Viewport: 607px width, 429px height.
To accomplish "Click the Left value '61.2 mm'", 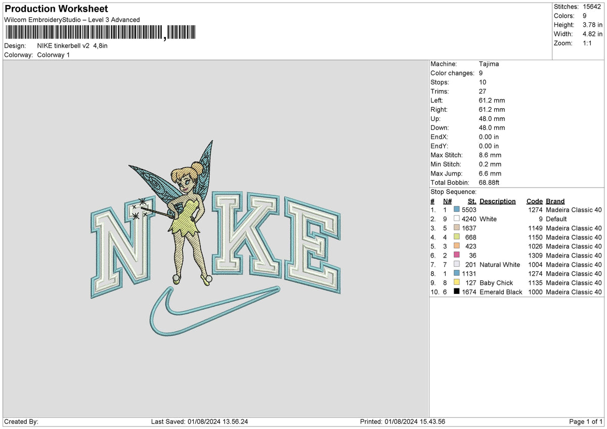I will tap(492, 100).
